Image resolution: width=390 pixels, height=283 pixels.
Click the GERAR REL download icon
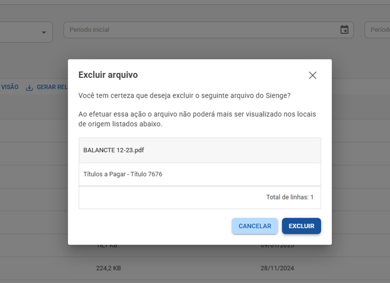pyautogui.click(x=30, y=88)
